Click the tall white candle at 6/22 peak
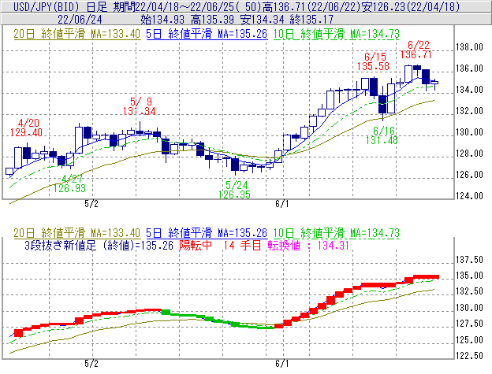 (x=408, y=74)
